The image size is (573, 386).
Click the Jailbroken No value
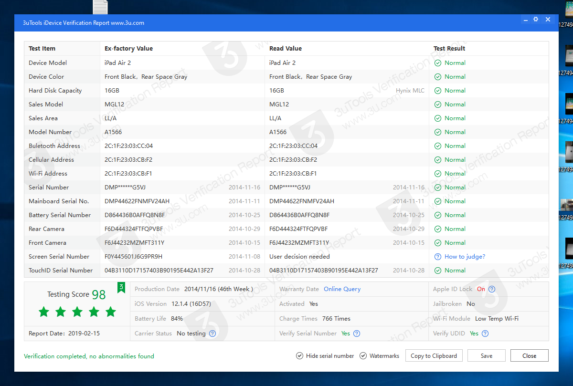(x=471, y=304)
